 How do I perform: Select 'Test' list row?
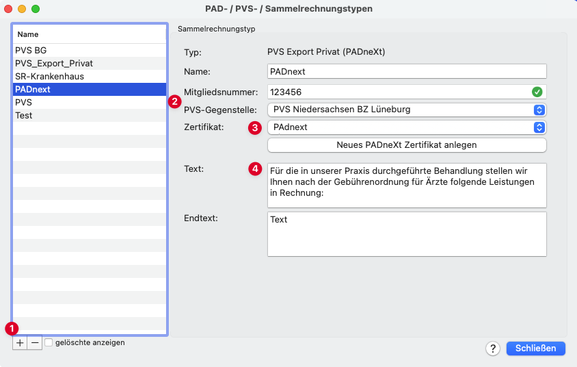click(90, 115)
